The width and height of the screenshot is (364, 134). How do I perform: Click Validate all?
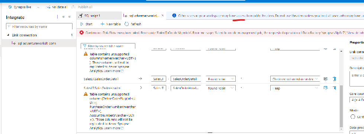tap(57, 7)
